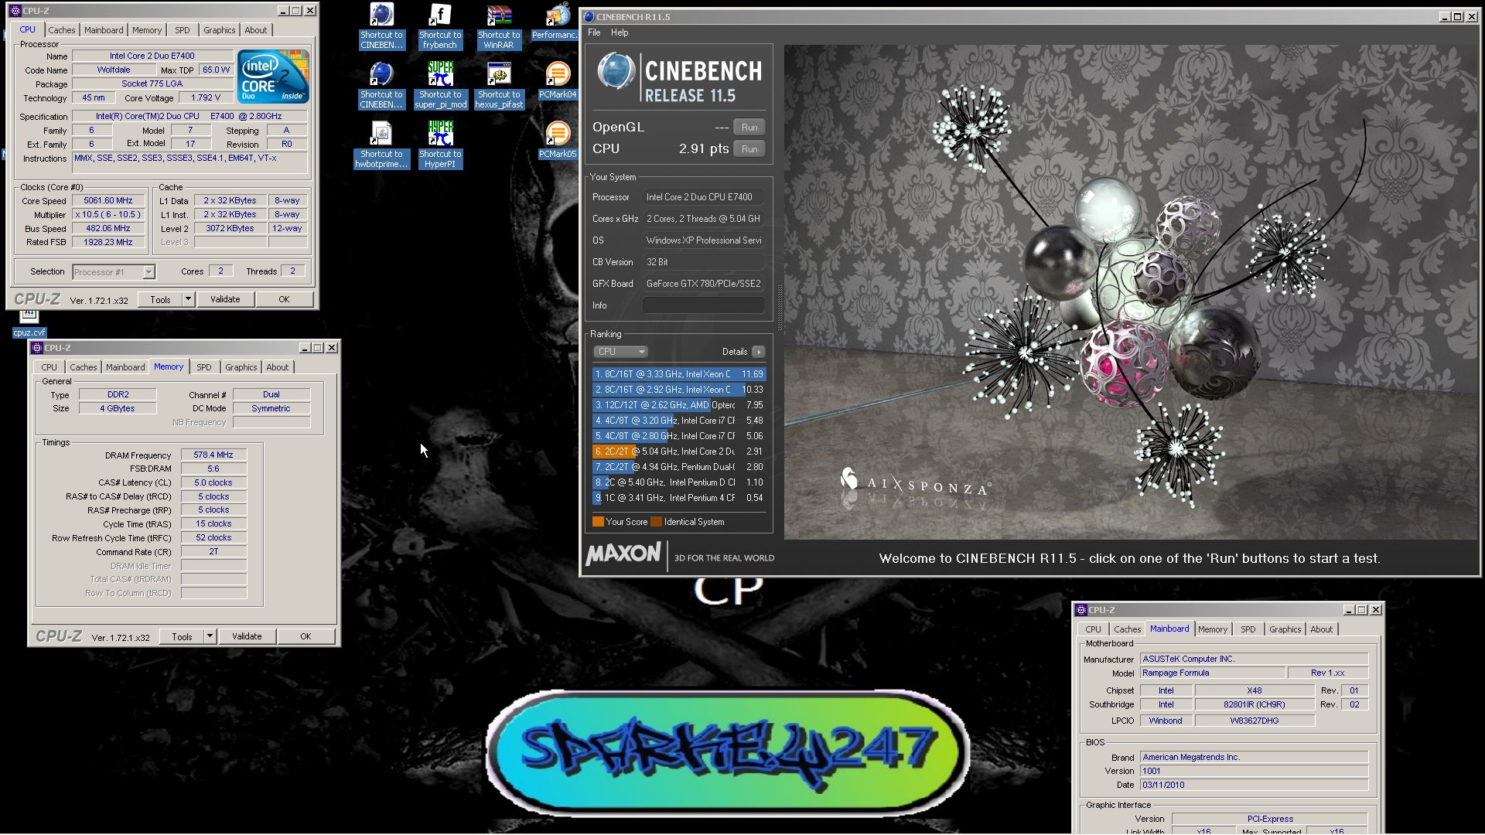The height and width of the screenshot is (835, 1485).
Task: Click MAXON logo in Cinebench footer
Action: pyautogui.click(x=623, y=554)
